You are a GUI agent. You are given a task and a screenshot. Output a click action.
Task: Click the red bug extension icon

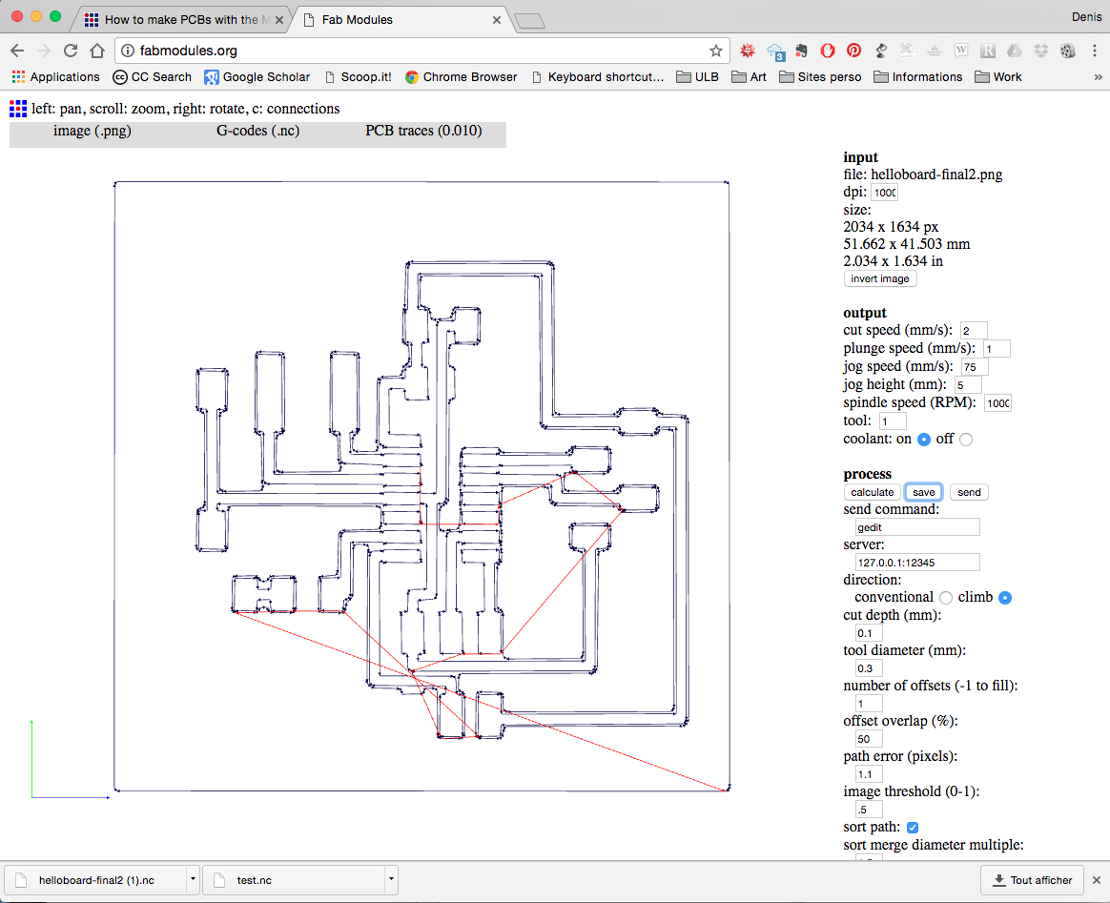coord(748,51)
